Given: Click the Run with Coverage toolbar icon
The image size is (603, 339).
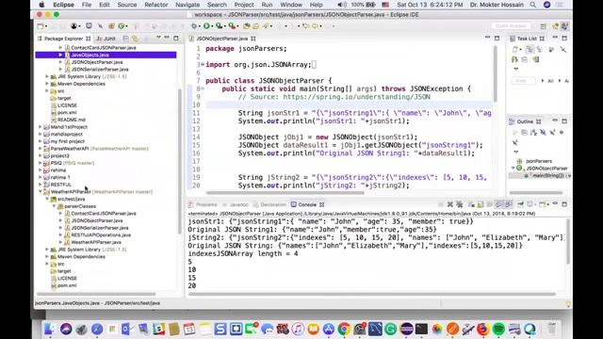Looking at the screenshot, I should coord(220,25).
